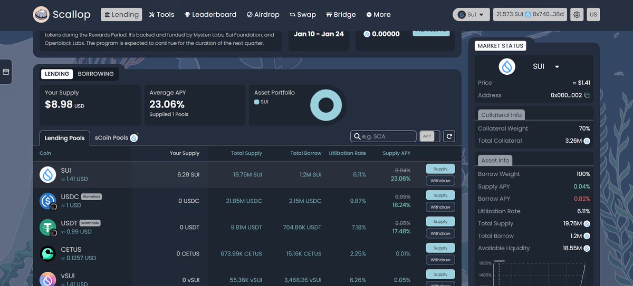Supply to the vSUI pool
Viewport: 633px width, 286px height.
[x=440, y=274]
